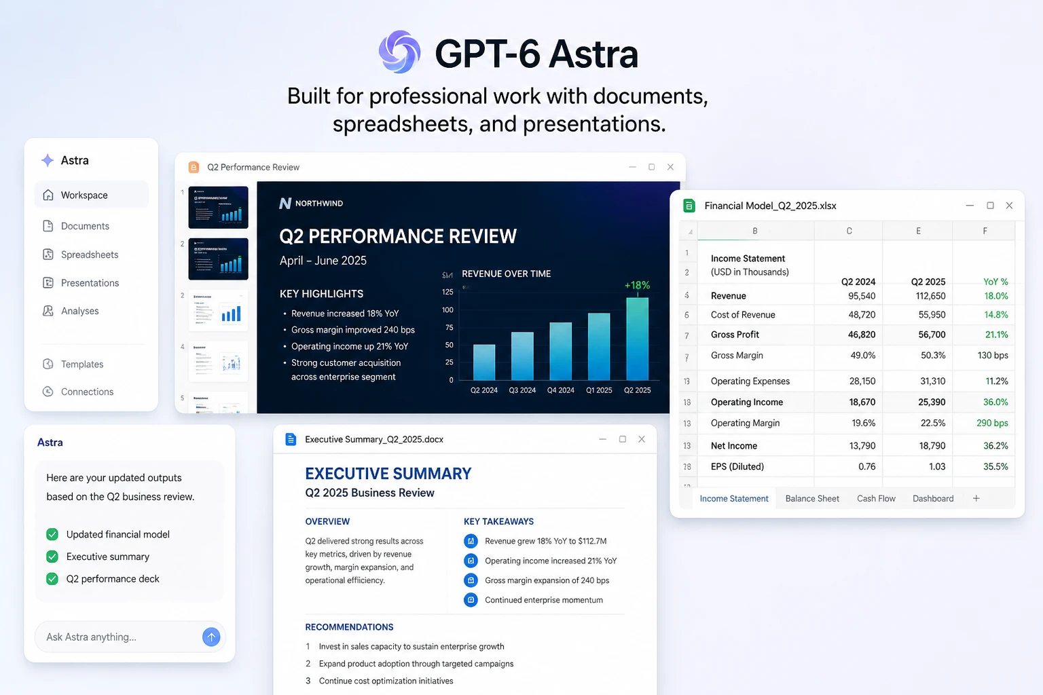Click the GPT-6 Astra swirl logo
Screen dimensions: 1043x695
tap(399, 52)
